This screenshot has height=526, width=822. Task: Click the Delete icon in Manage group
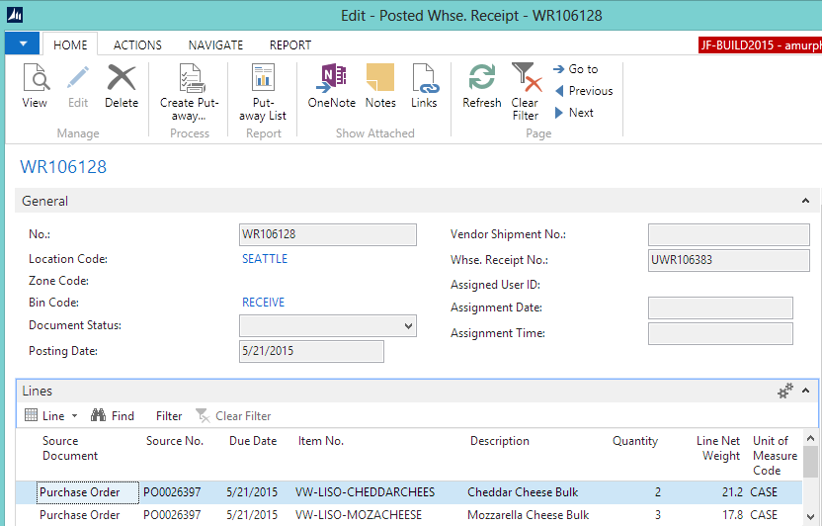click(x=122, y=86)
